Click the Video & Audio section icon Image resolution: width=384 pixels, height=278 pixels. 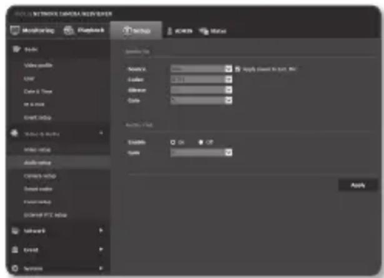[x=15, y=133]
